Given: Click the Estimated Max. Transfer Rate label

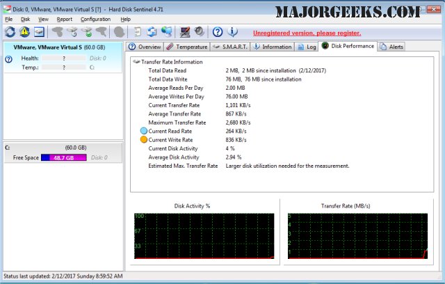Looking at the screenshot, I should click(183, 166).
